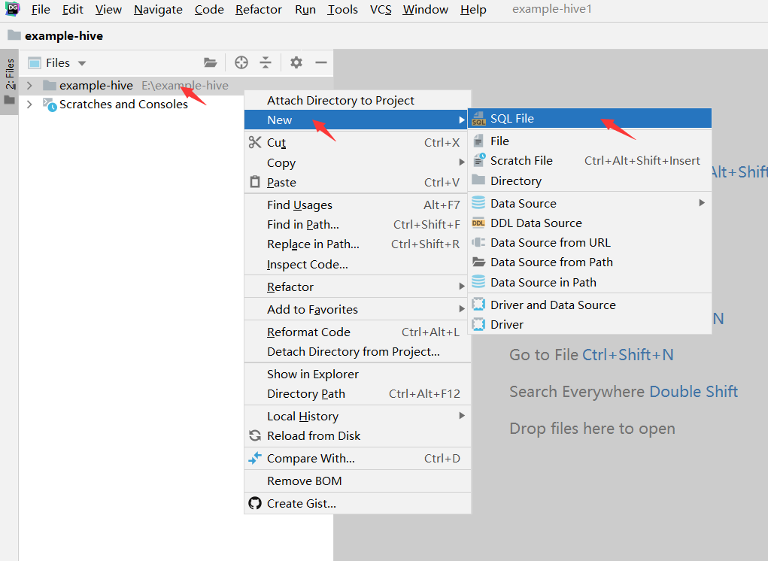Viewport: 768px width, 561px height.
Task: Open the Files view dropdown arrow
Action: click(82, 63)
